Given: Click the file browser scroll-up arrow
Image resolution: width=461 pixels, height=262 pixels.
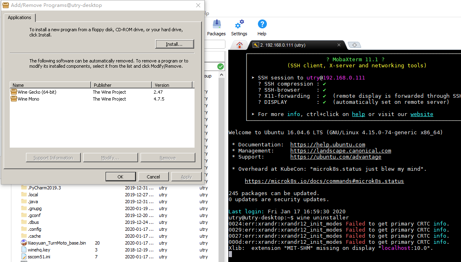Looking at the screenshot, I should 222,75.
